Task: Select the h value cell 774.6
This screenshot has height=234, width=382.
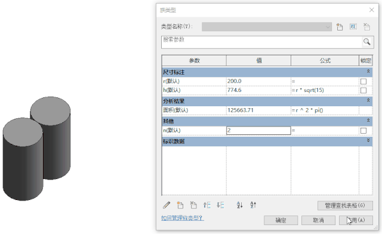Action: click(x=258, y=90)
